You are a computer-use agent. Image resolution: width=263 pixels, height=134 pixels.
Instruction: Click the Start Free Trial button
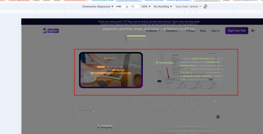237,31
